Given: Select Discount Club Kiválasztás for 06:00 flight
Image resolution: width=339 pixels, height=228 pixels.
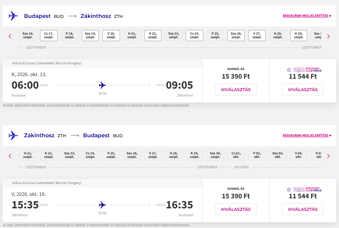Looking at the screenshot, I should 303,90.
